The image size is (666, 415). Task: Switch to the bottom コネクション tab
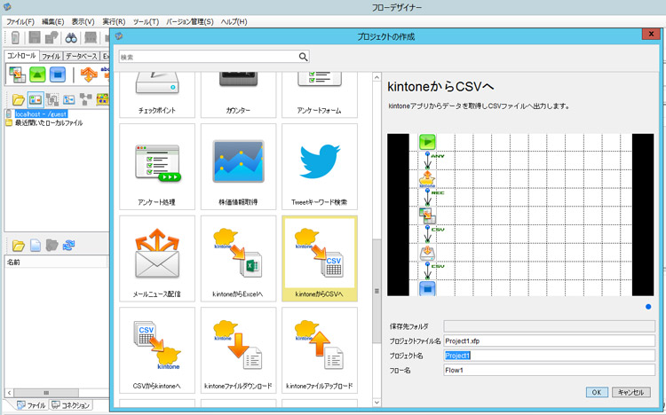click(70, 405)
